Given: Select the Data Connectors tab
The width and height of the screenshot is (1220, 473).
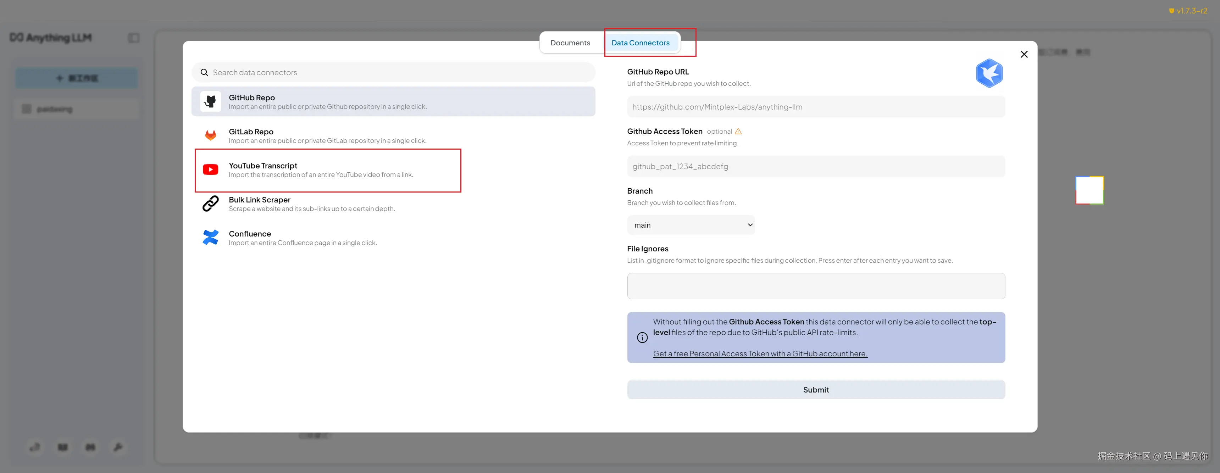Looking at the screenshot, I should [x=640, y=43].
